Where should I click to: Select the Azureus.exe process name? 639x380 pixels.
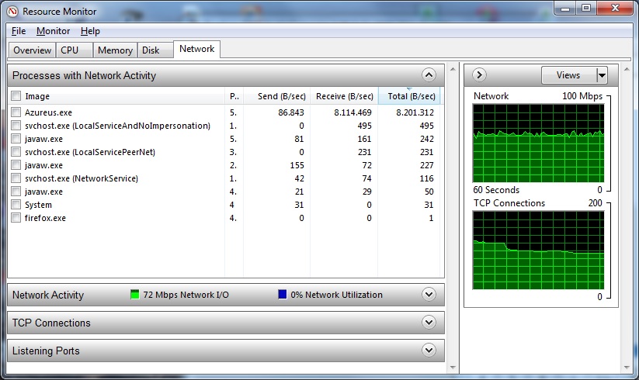[x=48, y=112]
